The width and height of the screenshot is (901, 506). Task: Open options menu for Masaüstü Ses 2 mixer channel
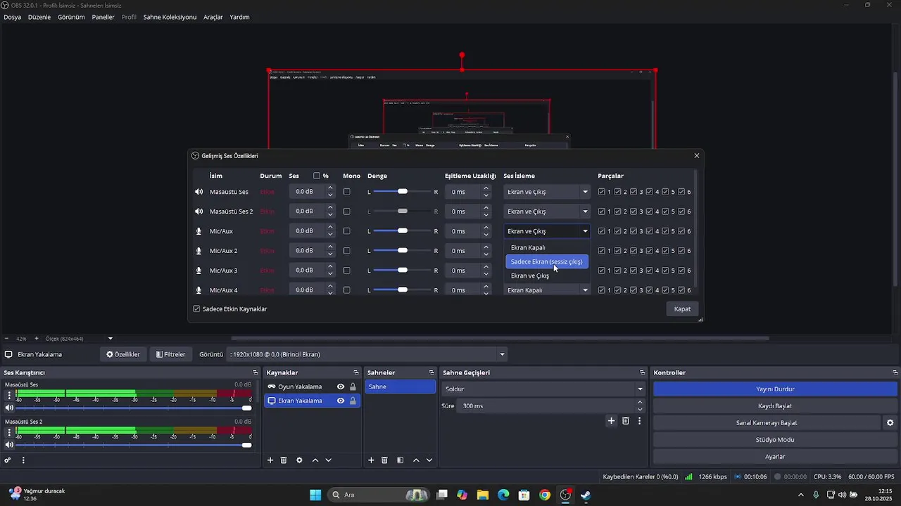[9, 432]
